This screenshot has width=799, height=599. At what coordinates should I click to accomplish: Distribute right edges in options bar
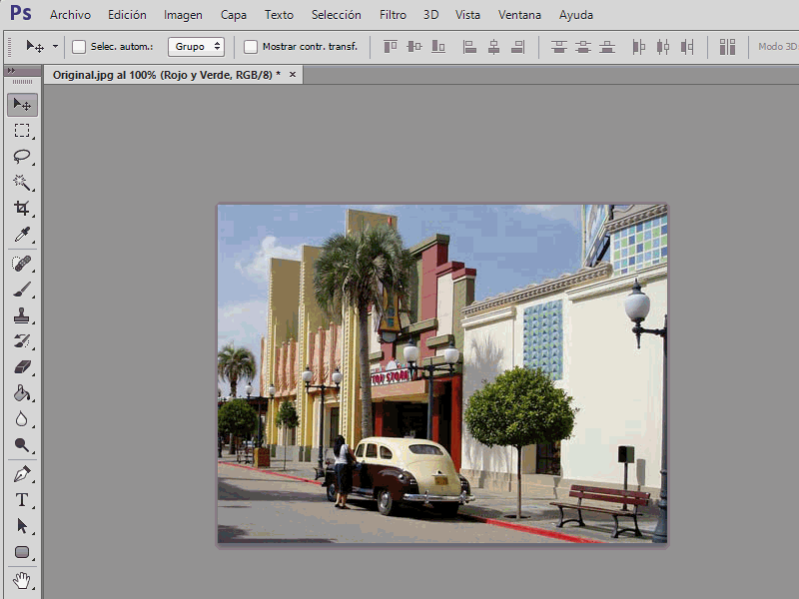click(687, 47)
